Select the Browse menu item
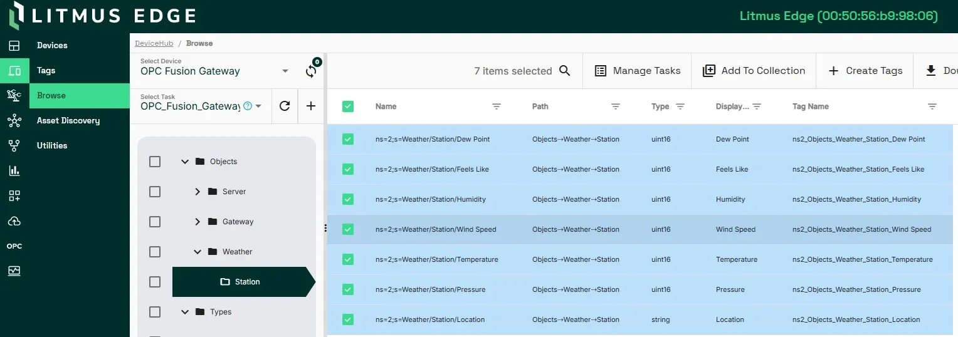 coord(80,96)
